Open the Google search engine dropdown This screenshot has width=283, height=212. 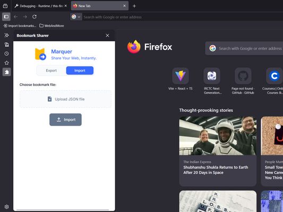click(x=76, y=17)
